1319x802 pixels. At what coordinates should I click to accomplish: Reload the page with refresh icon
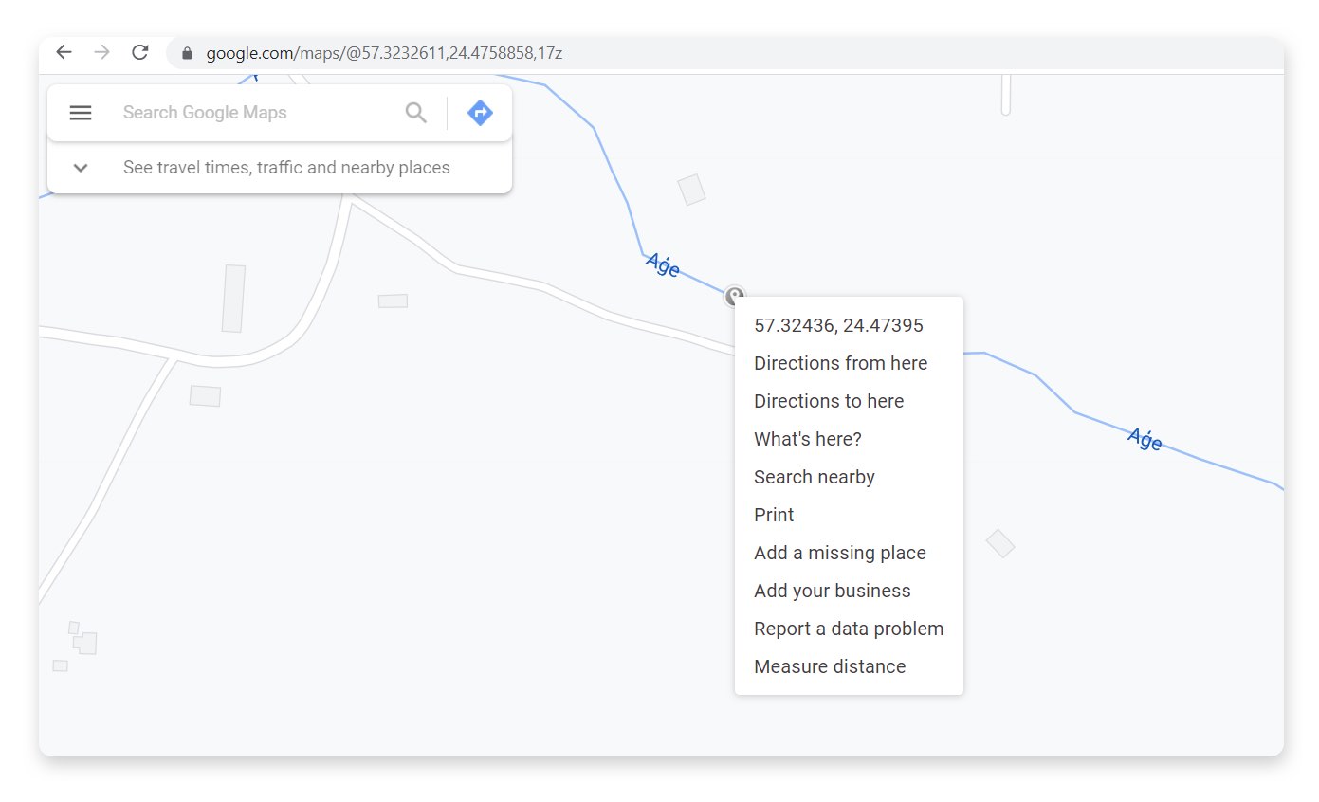[x=140, y=52]
